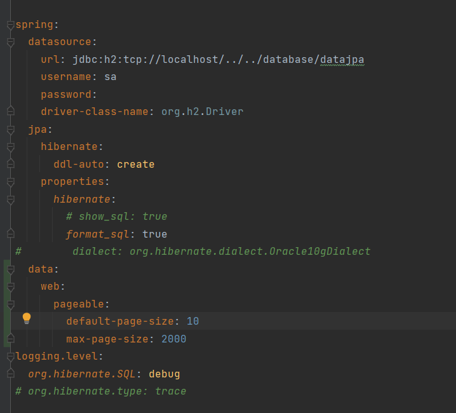
Task: Click the 'password' key text
Action: pos(66,95)
